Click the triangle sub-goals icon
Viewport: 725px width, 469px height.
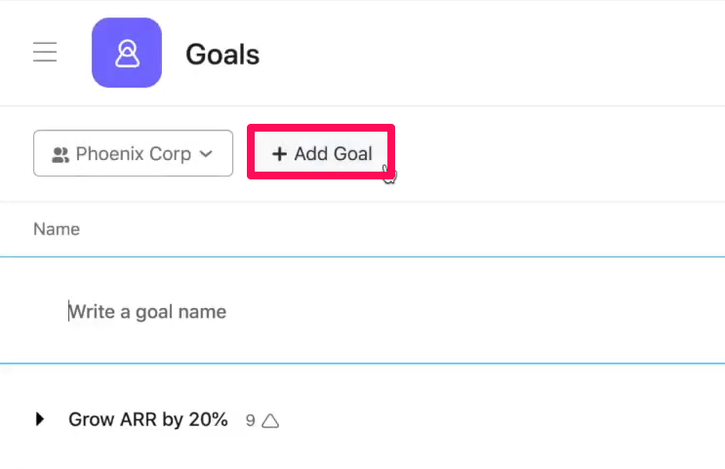(x=270, y=420)
